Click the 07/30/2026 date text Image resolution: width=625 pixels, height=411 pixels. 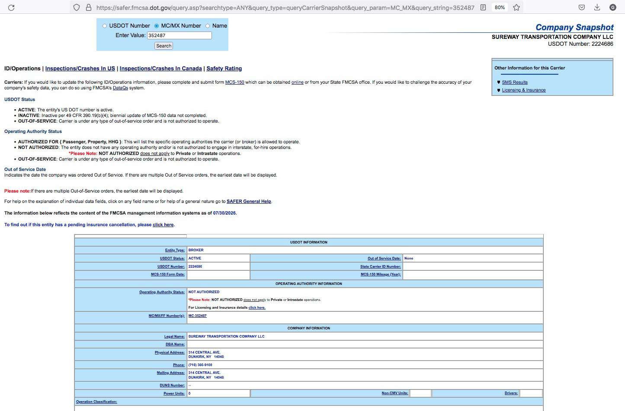(x=225, y=213)
